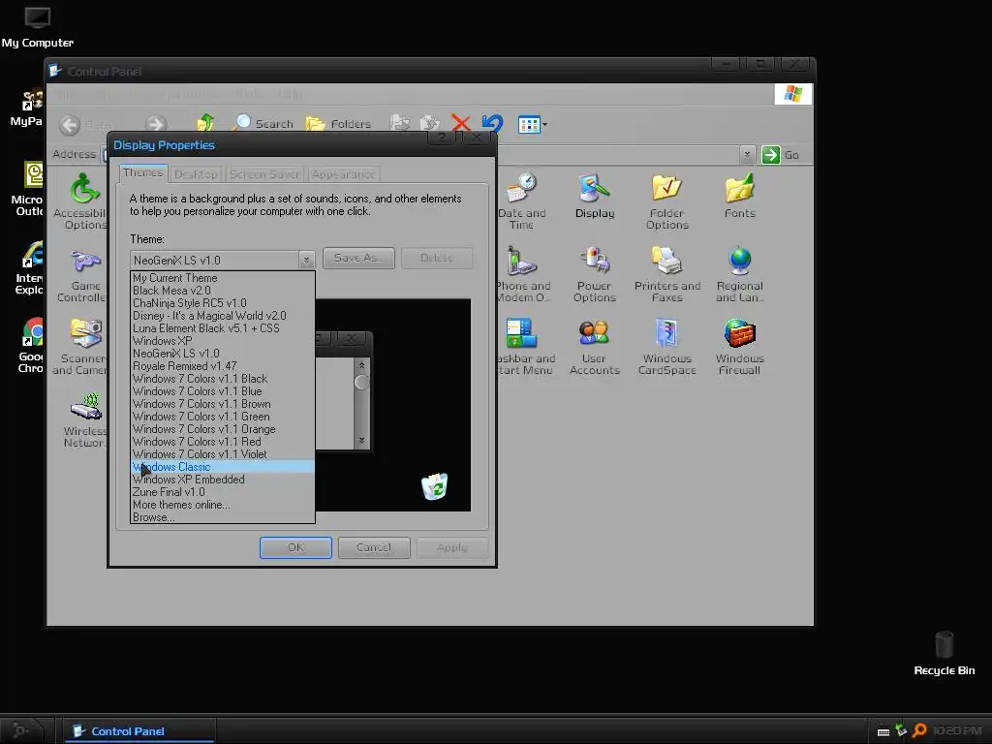Select the Themes tab
This screenshot has height=744, width=992.
(143, 172)
